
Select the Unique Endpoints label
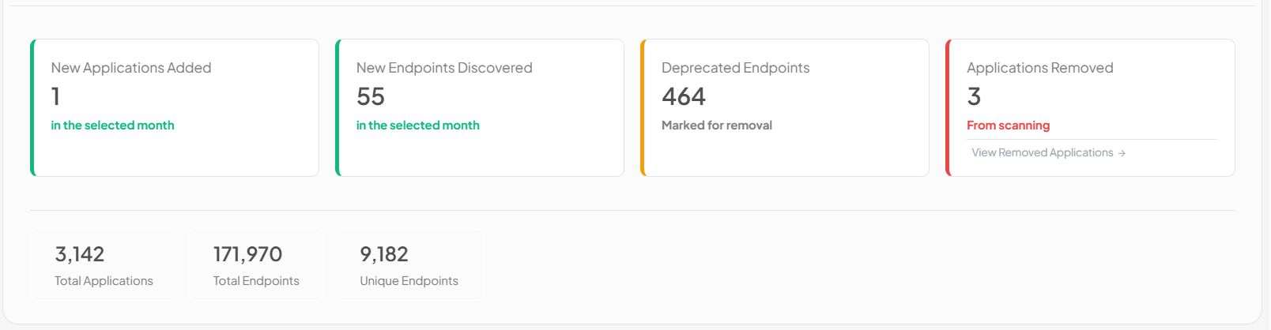(409, 281)
